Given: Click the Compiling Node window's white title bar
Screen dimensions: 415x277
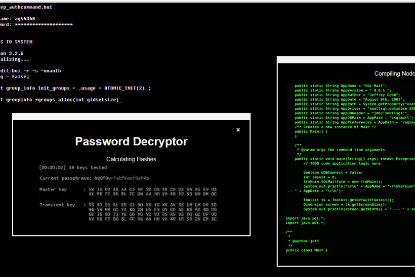Looking at the screenshot, I should pos(346,60).
